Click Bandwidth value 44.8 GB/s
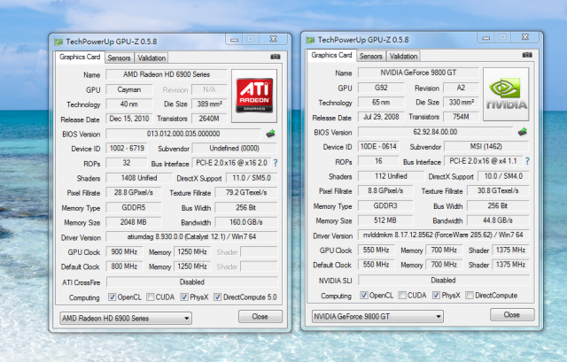Screen dimensions: 567x362 tap(498, 220)
